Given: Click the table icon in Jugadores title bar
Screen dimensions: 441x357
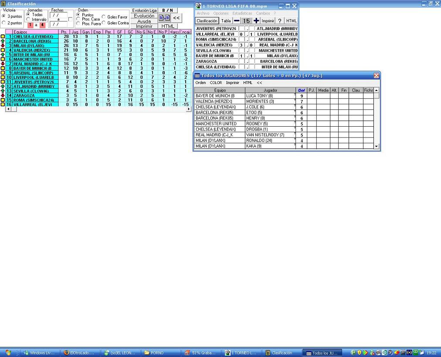Looking at the screenshot, I should pos(197,76).
